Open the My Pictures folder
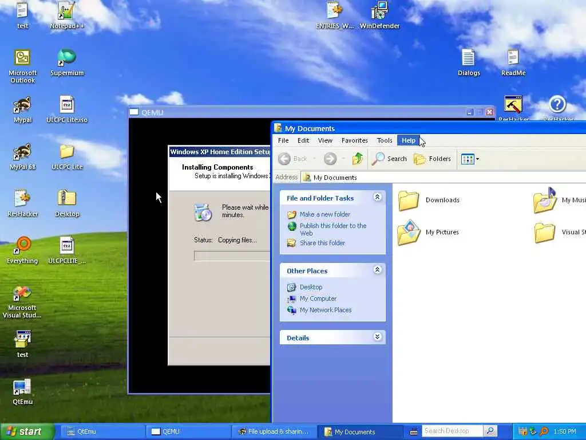This screenshot has width=586, height=440. 428,233
